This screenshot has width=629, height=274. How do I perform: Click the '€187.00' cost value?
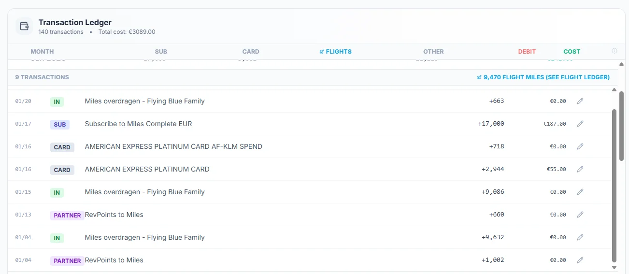point(555,124)
